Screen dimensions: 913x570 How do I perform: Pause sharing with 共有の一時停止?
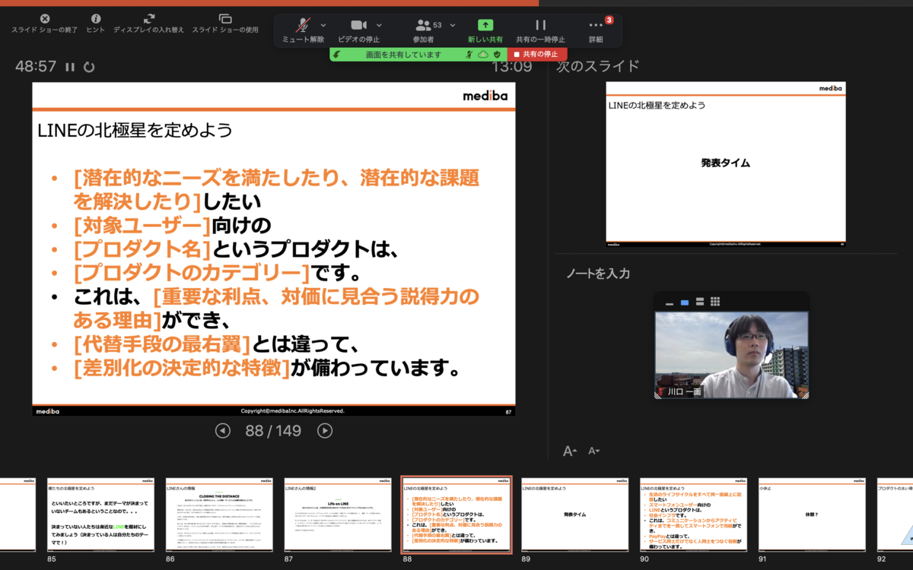tap(541, 30)
